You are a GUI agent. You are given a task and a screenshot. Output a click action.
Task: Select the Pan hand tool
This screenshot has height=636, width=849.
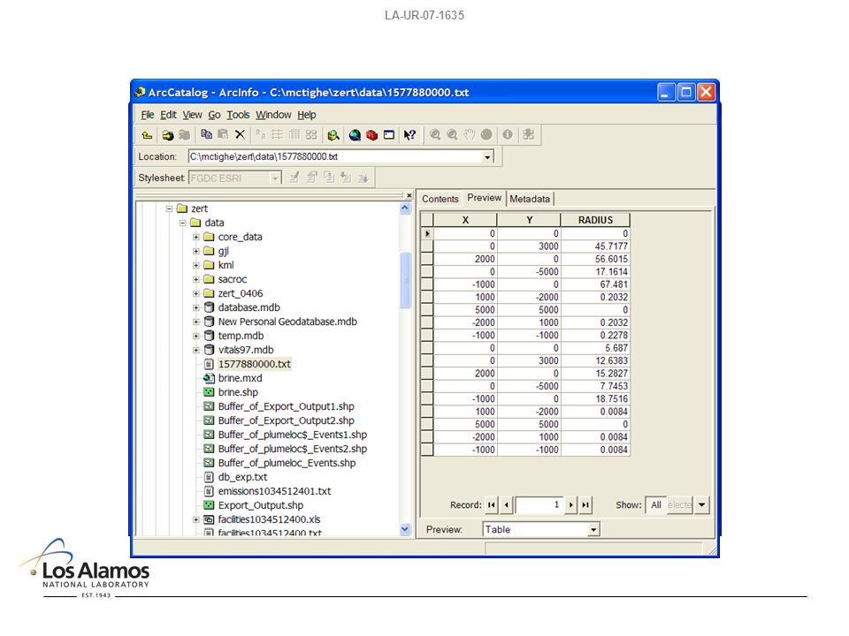click(x=469, y=134)
